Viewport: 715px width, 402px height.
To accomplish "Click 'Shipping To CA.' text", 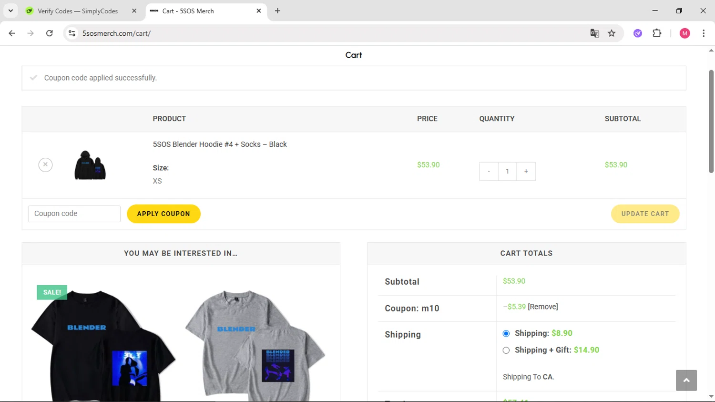I will pyautogui.click(x=528, y=377).
